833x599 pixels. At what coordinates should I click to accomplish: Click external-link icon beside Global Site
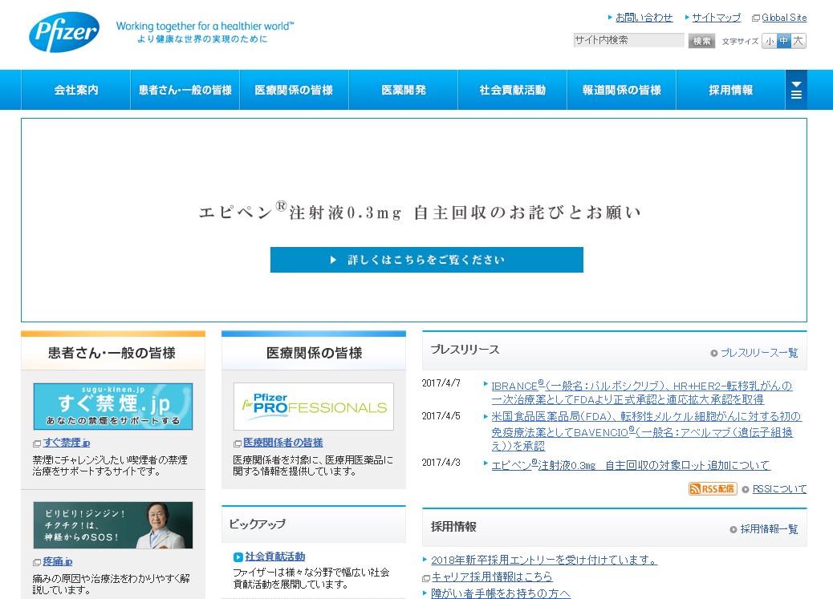coord(755,18)
